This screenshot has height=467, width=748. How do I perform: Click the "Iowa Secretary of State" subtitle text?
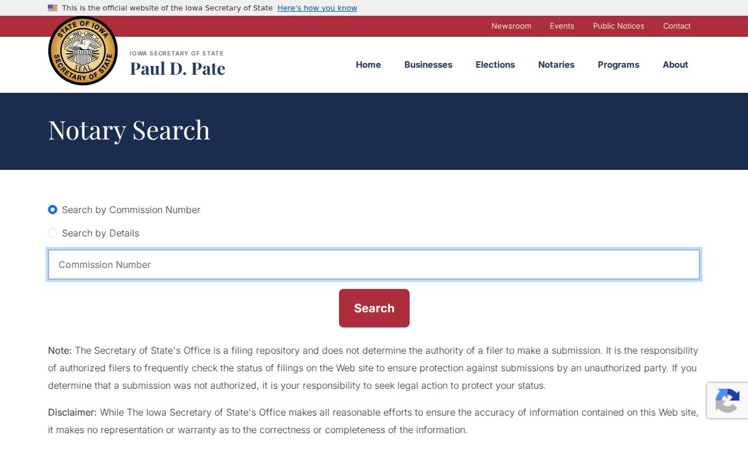176,53
